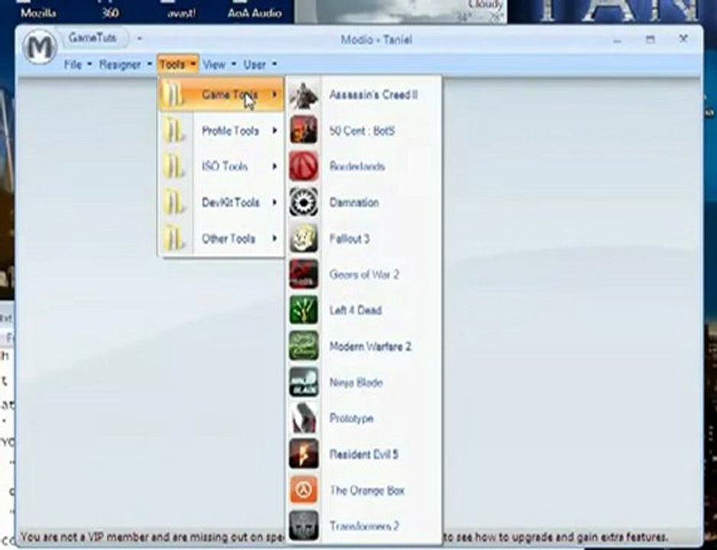
Task: Click the Transformers 2 icon
Action: click(304, 526)
